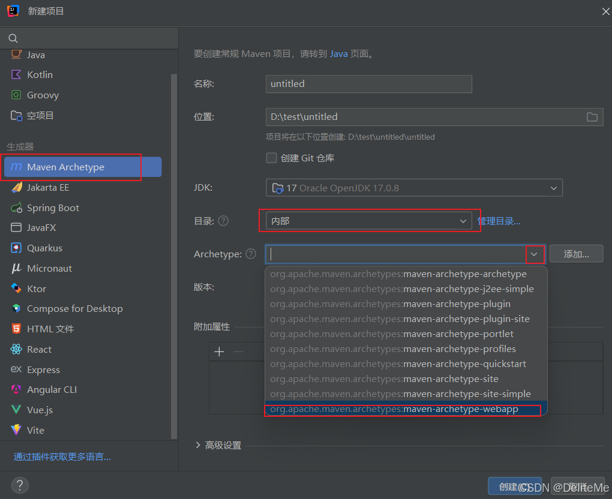Click the Archetype dropdown arrow
The width and height of the screenshot is (612, 499).
coord(534,254)
